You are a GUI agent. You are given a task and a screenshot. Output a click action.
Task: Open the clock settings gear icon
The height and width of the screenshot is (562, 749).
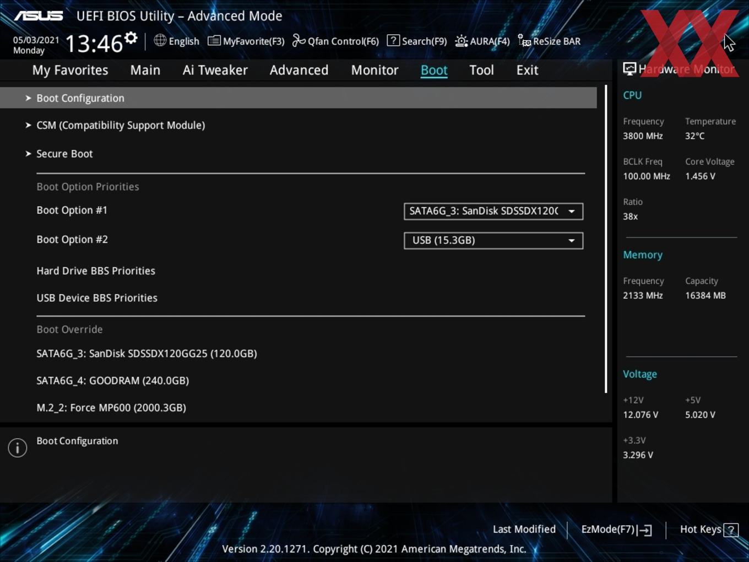[131, 38]
